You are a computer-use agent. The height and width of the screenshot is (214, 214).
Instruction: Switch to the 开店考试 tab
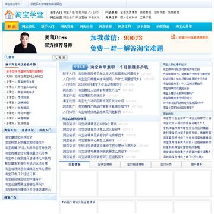click(x=27, y=130)
